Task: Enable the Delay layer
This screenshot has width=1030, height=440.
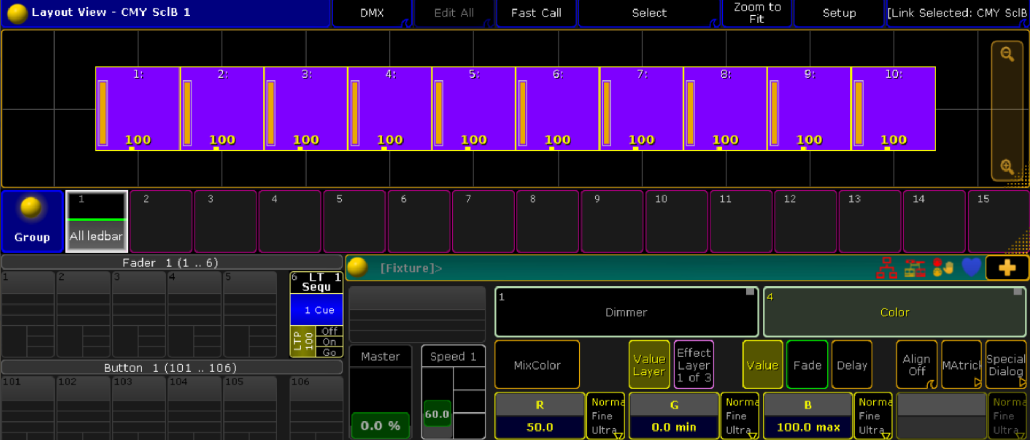Action: 852,365
